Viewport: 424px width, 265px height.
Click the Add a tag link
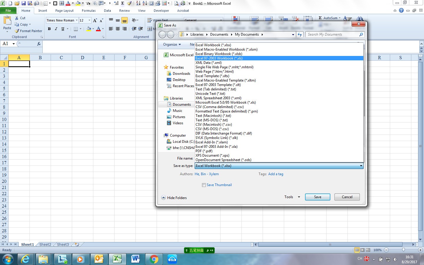click(x=276, y=174)
